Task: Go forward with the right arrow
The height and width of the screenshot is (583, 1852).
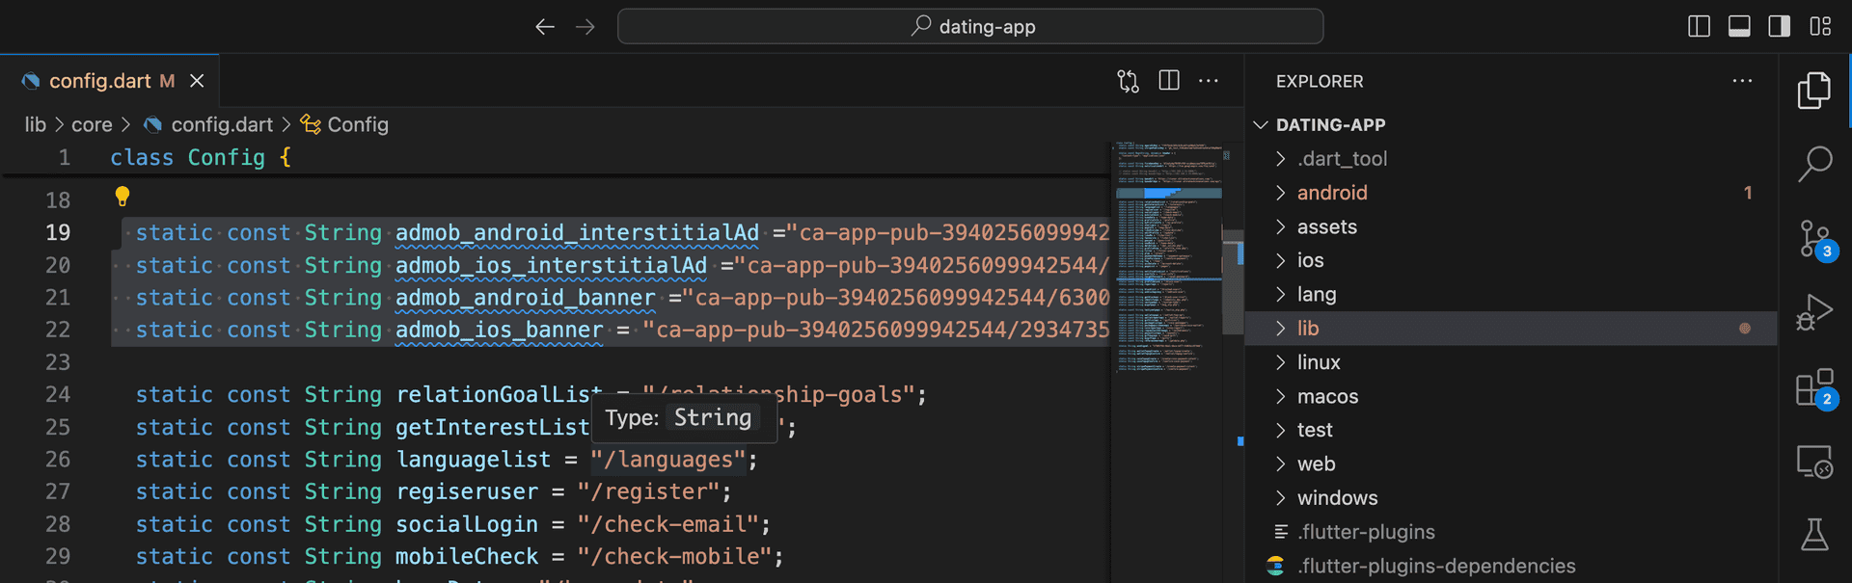Action: [586, 27]
